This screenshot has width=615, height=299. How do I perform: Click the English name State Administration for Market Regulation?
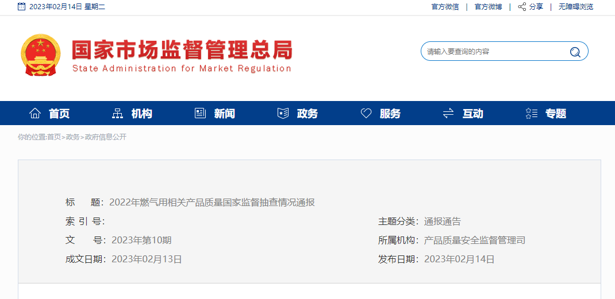coord(182,68)
